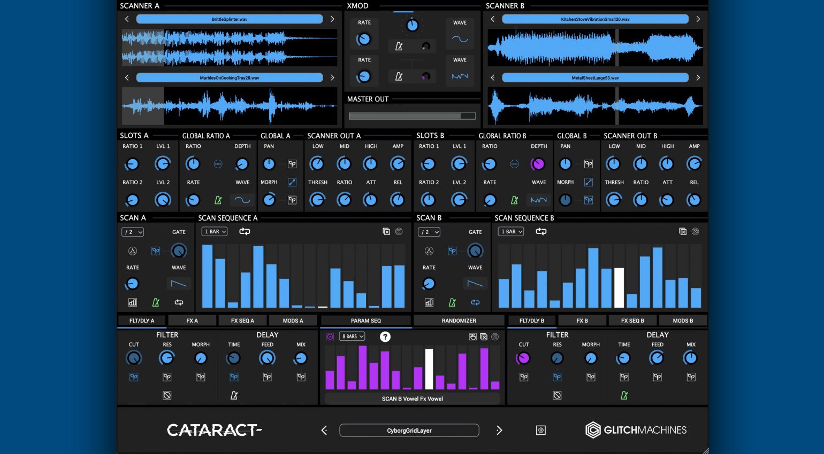Viewport: 824px width, 454px height.
Task: Toggle the Param Seq purple enable checkbox
Action: (330, 336)
